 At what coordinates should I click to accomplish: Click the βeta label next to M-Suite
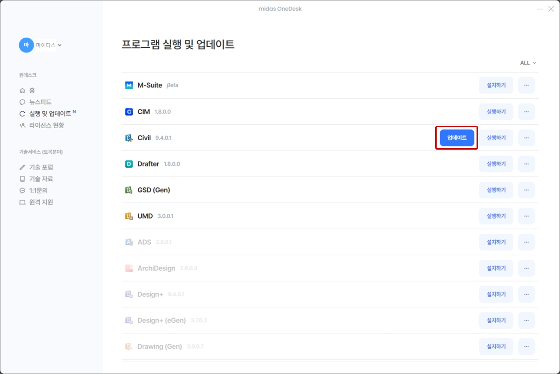click(172, 85)
